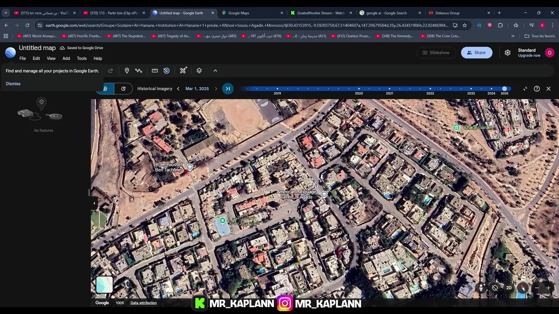The height and width of the screenshot is (314, 559).
Task: Open Chrome three-dot menu
Action: pos(552,25)
